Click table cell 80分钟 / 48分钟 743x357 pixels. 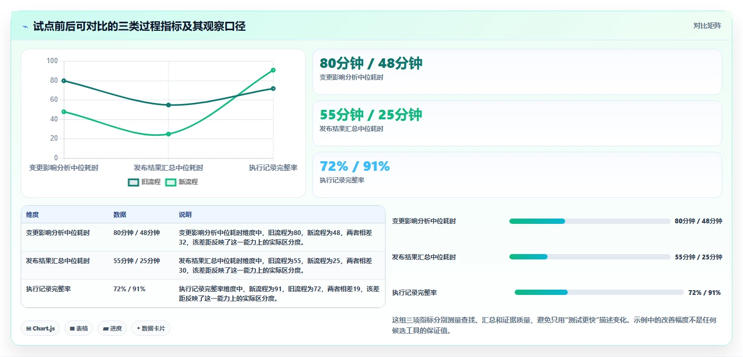coord(136,232)
